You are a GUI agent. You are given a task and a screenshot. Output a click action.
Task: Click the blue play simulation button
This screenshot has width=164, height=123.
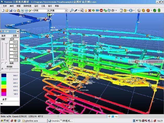pyautogui.click(x=130, y=10)
